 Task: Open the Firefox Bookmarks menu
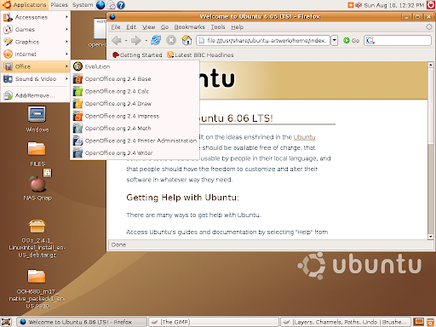point(189,27)
